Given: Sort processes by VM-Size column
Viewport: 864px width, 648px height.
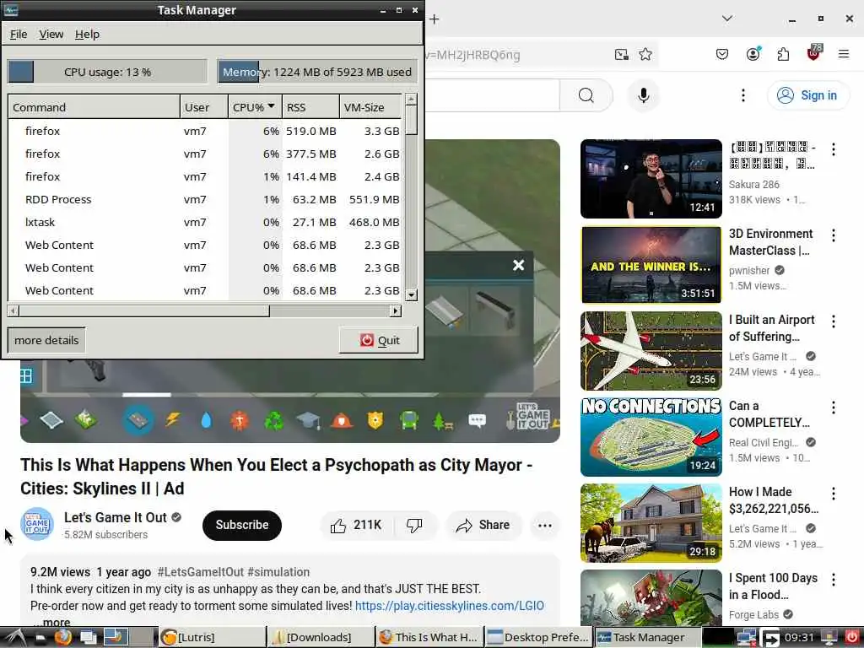Looking at the screenshot, I should [x=370, y=107].
